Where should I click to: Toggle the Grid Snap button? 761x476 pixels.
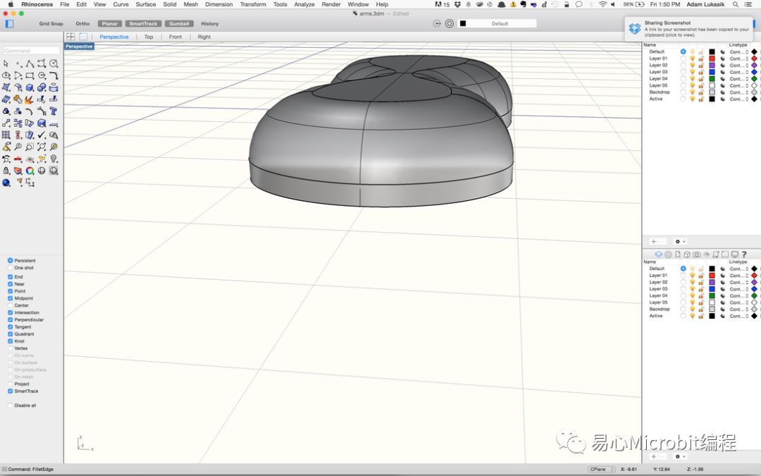tap(51, 24)
